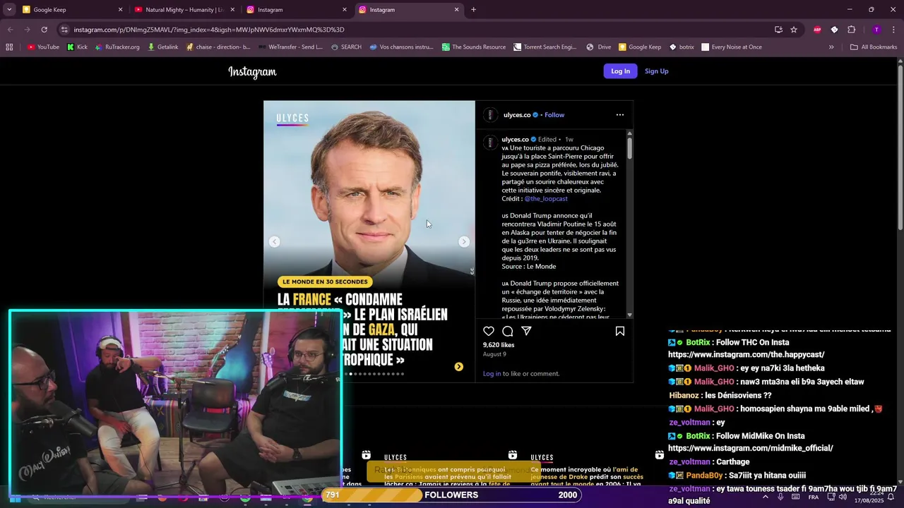Click the Sign Up link
The height and width of the screenshot is (508, 904).
(x=656, y=71)
